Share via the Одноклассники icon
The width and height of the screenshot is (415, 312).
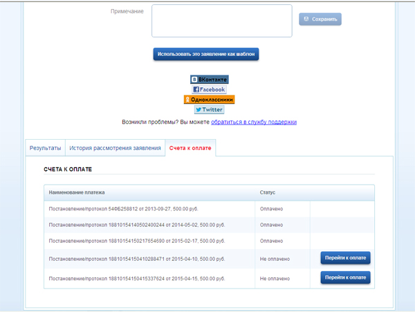tap(209, 100)
